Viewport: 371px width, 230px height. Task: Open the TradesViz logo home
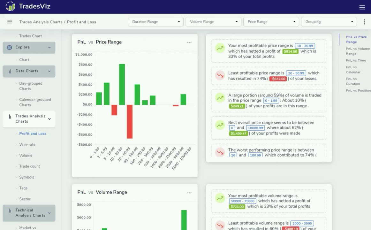tap(28, 6)
